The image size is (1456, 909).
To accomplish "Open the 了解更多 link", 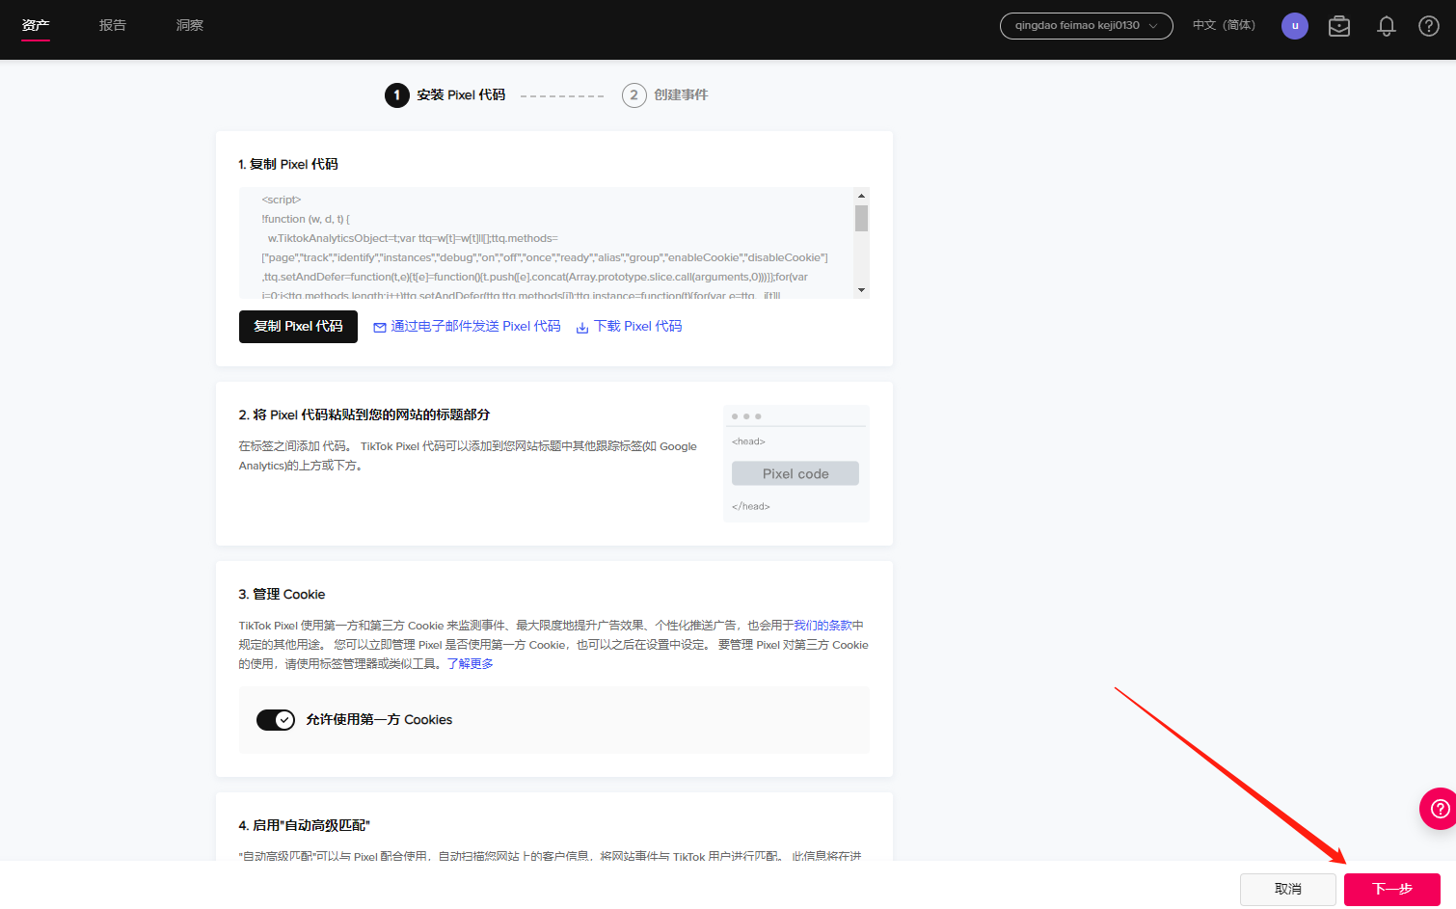I will [471, 664].
